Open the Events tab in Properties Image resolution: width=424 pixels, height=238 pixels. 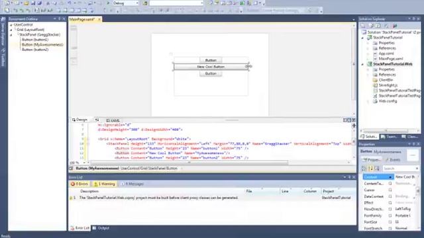coord(393,160)
